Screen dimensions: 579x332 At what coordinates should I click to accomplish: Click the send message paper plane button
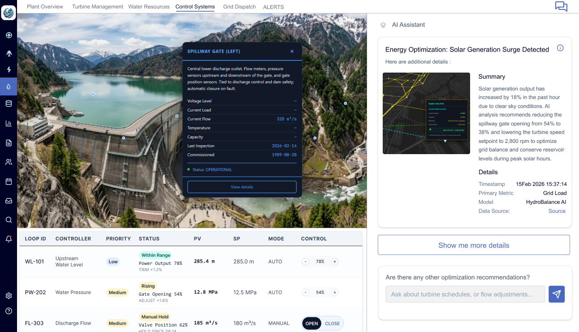click(557, 294)
